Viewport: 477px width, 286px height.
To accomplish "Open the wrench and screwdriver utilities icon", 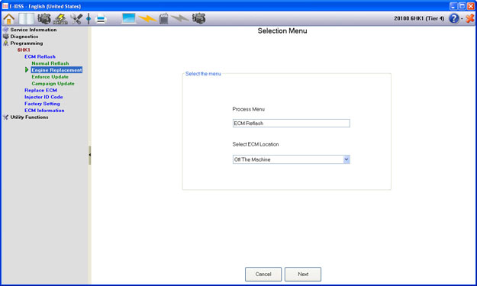I will [76, 19].
